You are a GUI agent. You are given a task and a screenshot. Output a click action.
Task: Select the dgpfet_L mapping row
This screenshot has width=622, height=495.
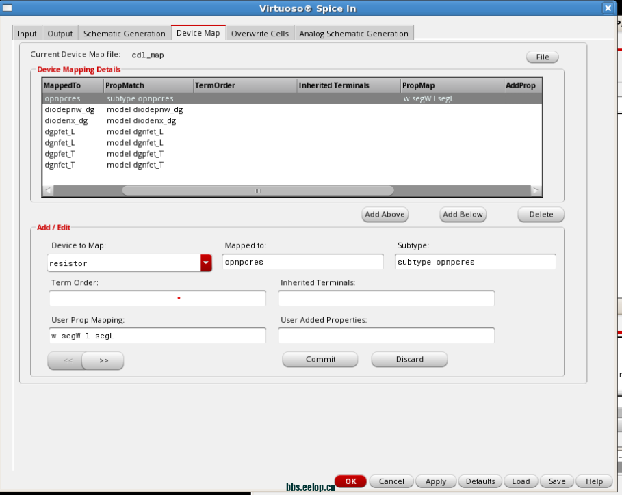[292, 132]
